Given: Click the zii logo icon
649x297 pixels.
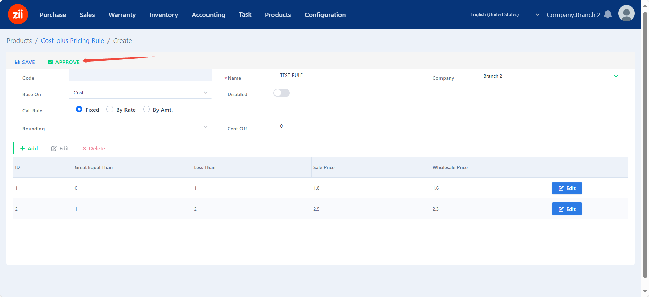Looking at the screenshot, I should [x=18, y=14].
